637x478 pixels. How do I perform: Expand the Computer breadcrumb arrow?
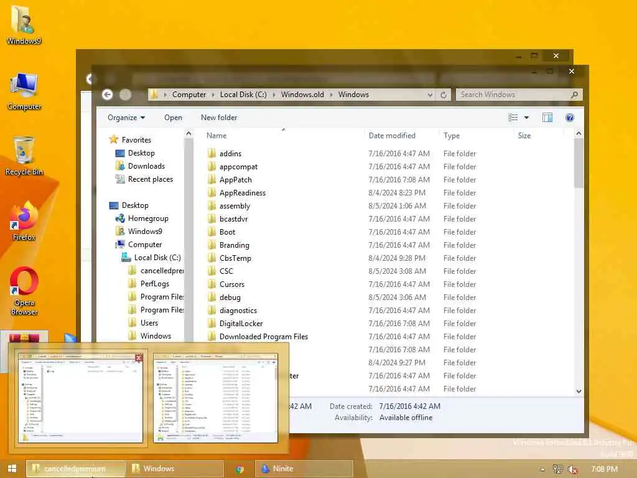coord(213,95)
